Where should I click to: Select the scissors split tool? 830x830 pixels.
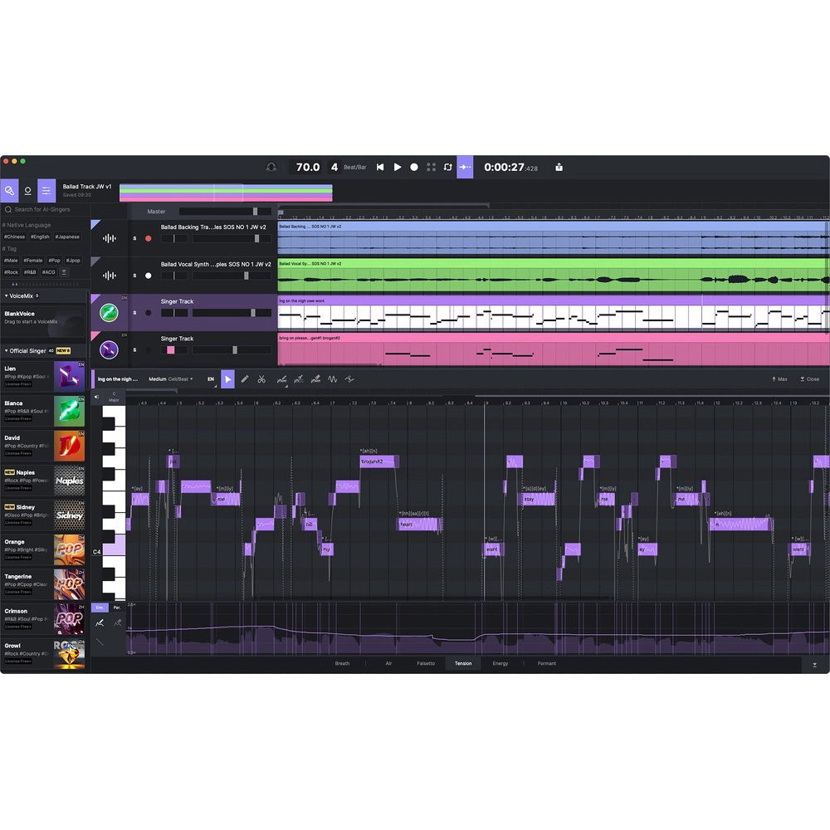point(261,379)
